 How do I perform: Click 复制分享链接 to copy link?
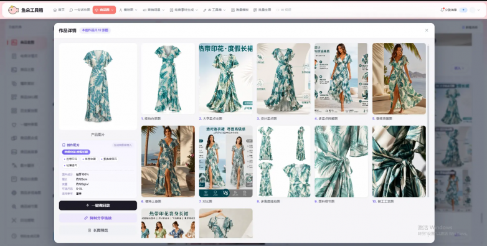point(98,218)
